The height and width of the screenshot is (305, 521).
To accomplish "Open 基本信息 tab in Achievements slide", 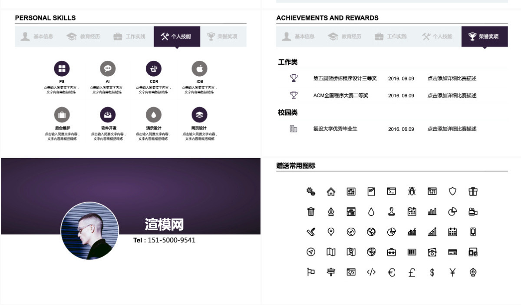I will (299, 36).
